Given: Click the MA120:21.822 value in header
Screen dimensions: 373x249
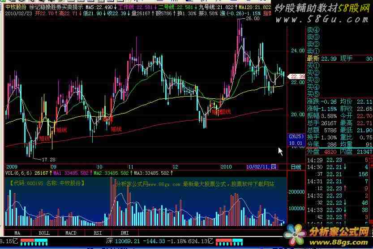Looking at the screenshot, I should click(255, 7).
